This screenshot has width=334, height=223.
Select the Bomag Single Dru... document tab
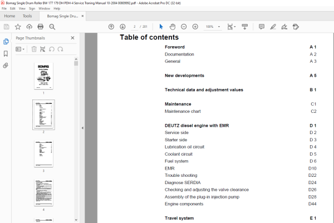click(x=62, y=16)
